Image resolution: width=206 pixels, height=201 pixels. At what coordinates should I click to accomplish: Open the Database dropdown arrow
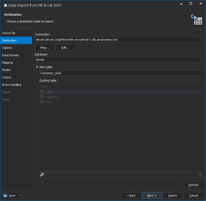coord(200,60)
